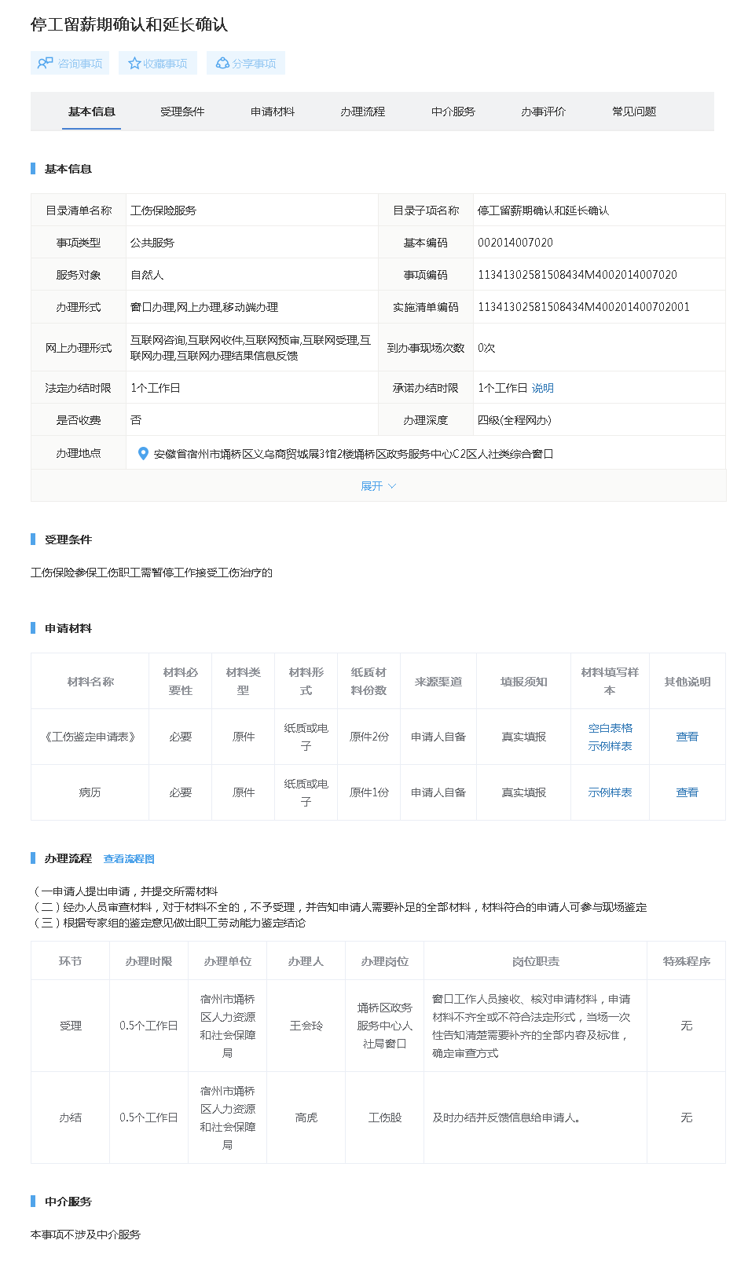Click the 咨询事项 consultation icon
Screen dimensions: 737x1262
click(x=46, y=63)
